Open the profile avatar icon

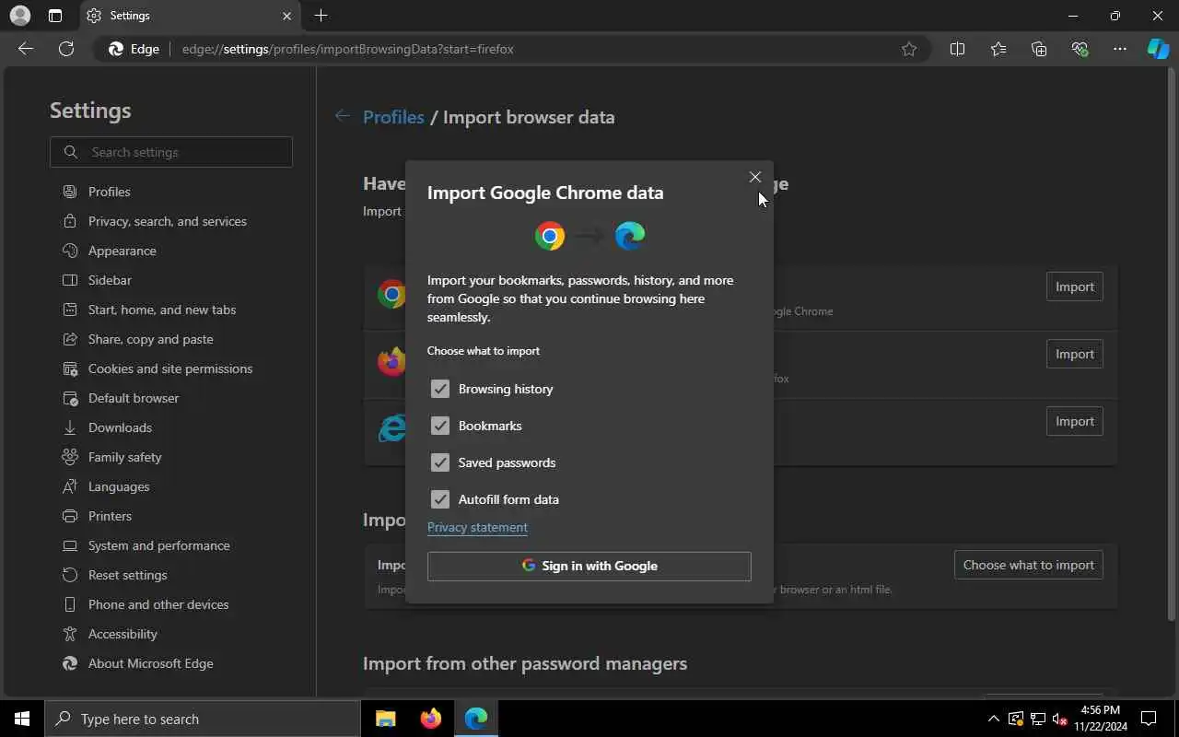tap(19, 16)
